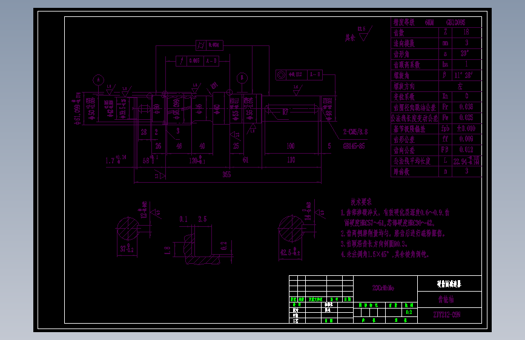The width and height of the screenshot is (525, 340).
Task: Click the "其余" roughness note at top
Action: click(350, 38)
